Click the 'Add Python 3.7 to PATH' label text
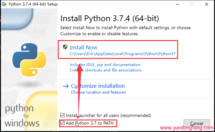The width and height of the screenshot is (215, 132). [x=90, y=123]
